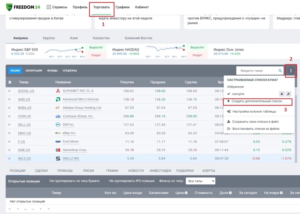Remove AMD.US row with its X icon

pos(9,99)
